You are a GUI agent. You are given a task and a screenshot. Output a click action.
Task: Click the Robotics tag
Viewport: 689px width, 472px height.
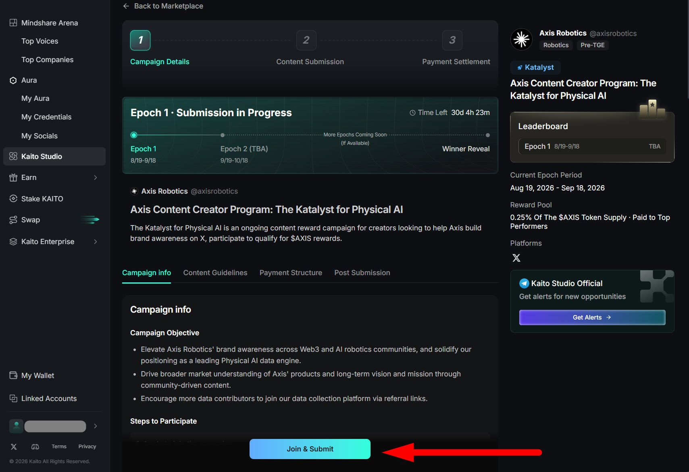click(x=556, y=45)
